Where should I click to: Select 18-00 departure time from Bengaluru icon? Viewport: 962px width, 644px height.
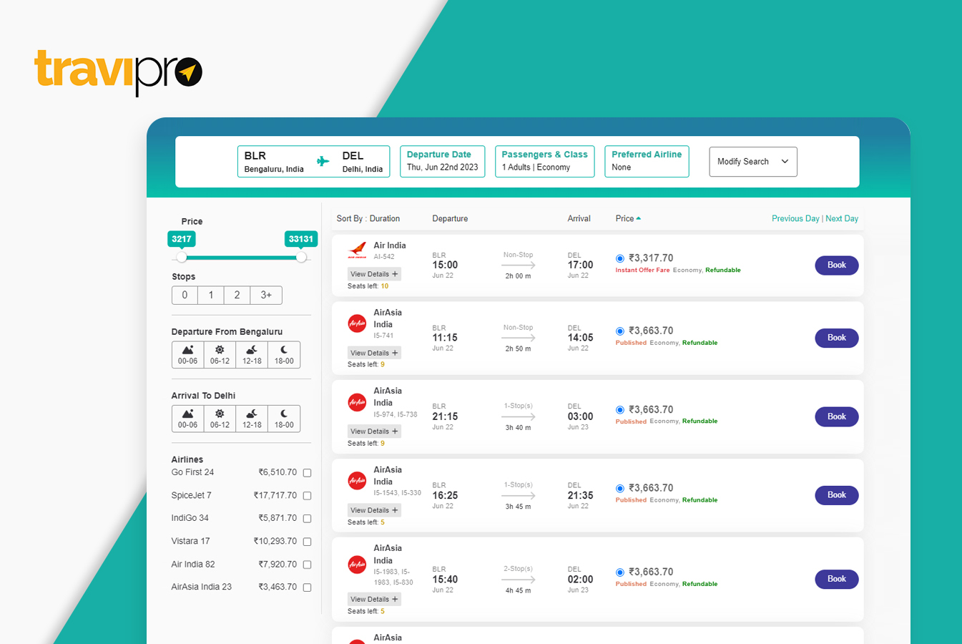pos(284,355)
